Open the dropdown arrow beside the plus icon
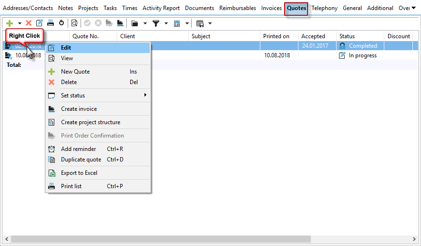 [20, 23]
